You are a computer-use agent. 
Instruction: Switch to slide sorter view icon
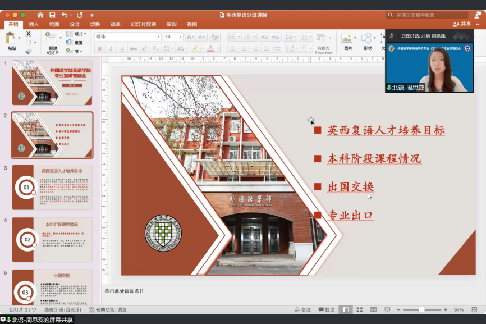359,309
